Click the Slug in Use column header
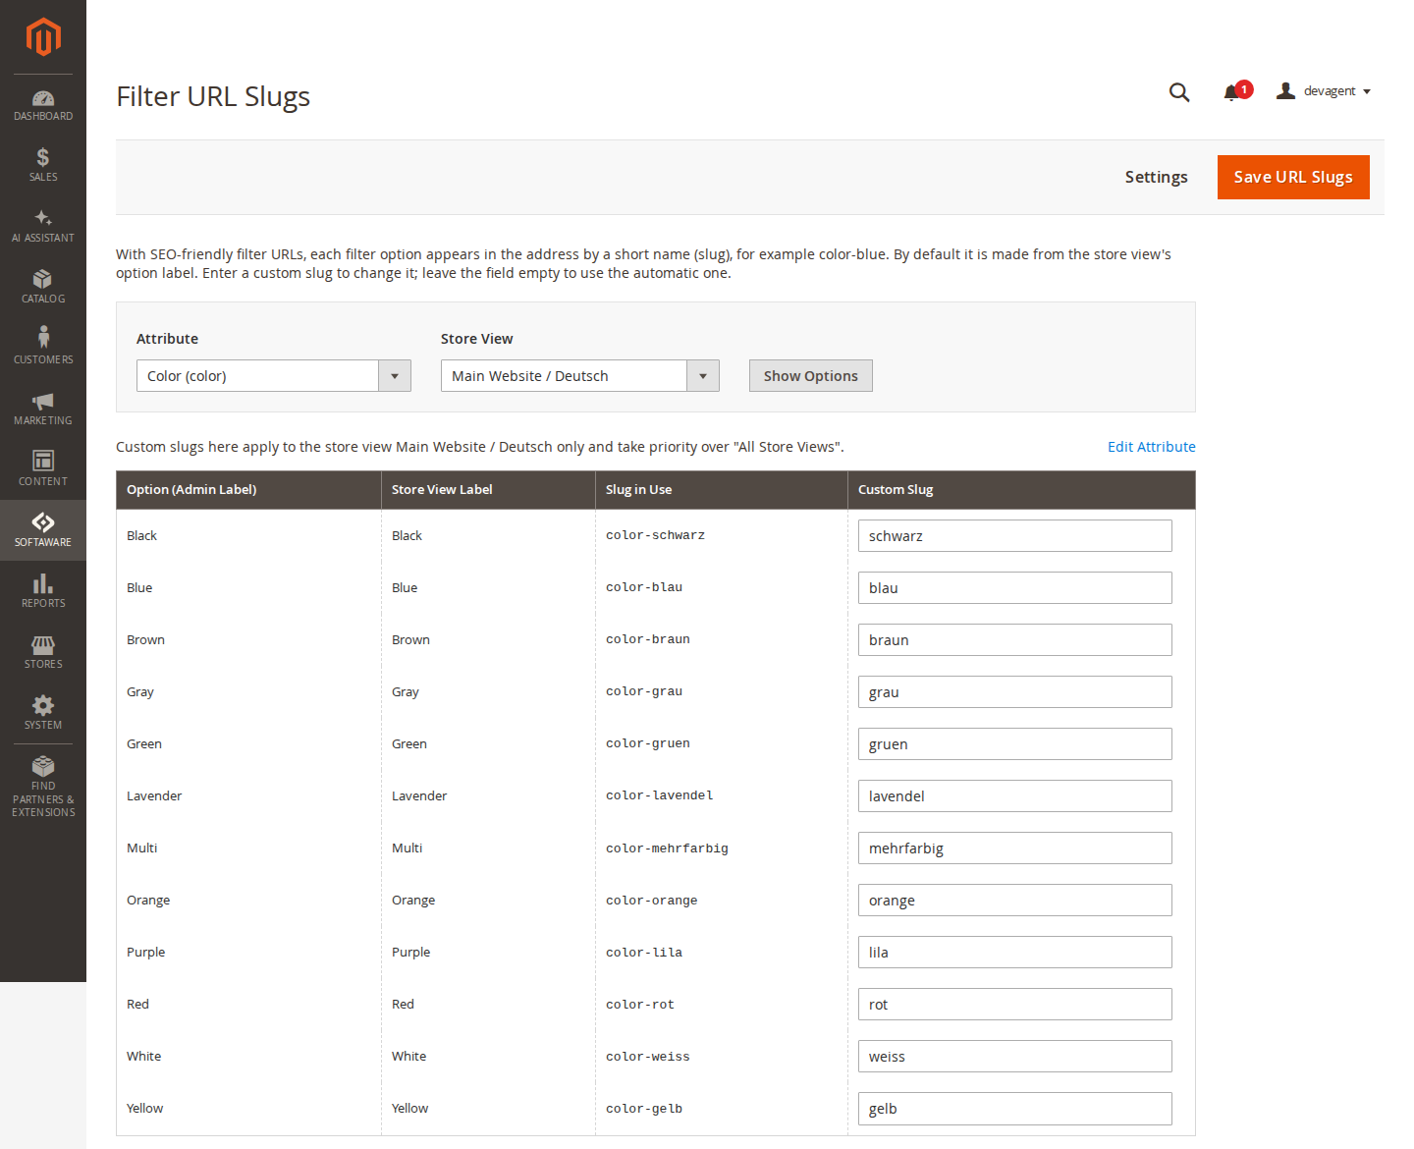 (722, 490)
